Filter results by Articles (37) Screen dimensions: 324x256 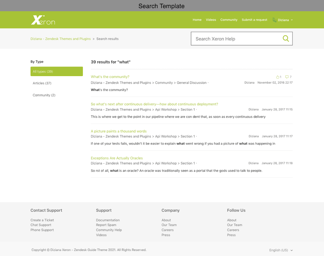(42, 83)
